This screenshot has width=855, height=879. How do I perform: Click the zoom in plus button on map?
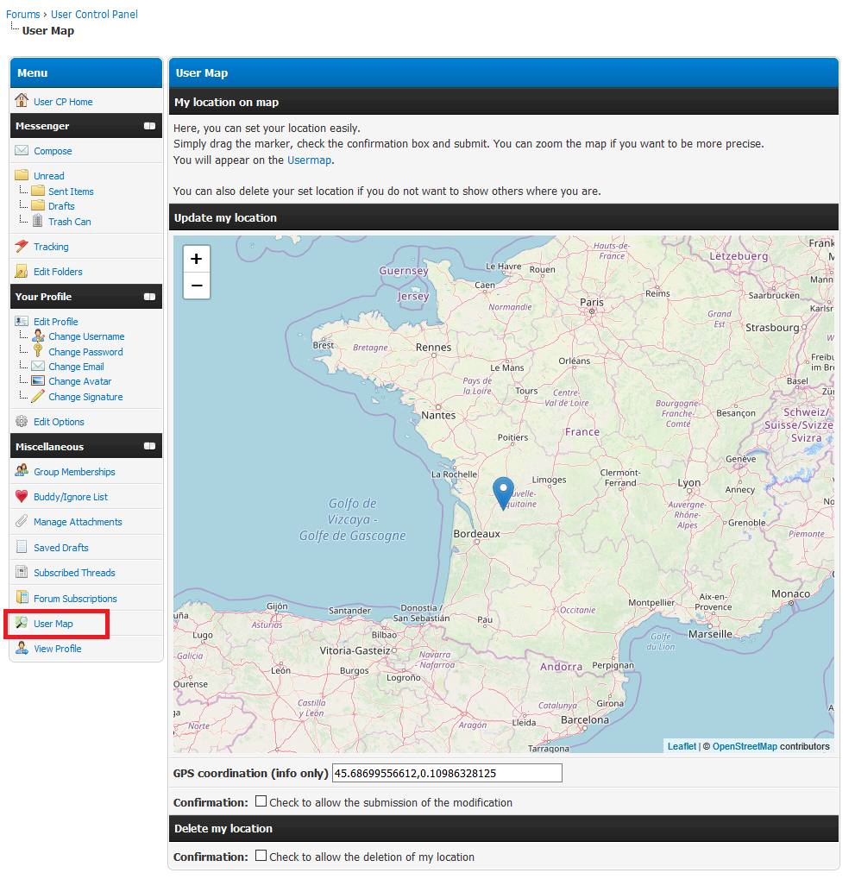click(x=197, y=259)
